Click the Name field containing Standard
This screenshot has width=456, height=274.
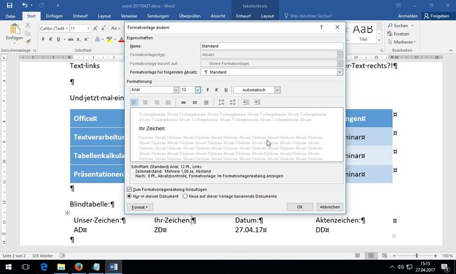tap(271, 46)
